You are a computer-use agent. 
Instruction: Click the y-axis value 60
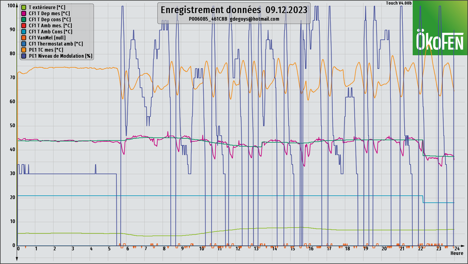pyautogui.click(x=12, y=101)
